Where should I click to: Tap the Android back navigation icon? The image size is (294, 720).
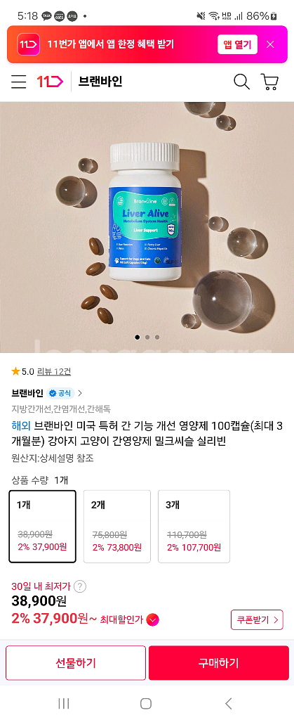click(x=229, y=703)
